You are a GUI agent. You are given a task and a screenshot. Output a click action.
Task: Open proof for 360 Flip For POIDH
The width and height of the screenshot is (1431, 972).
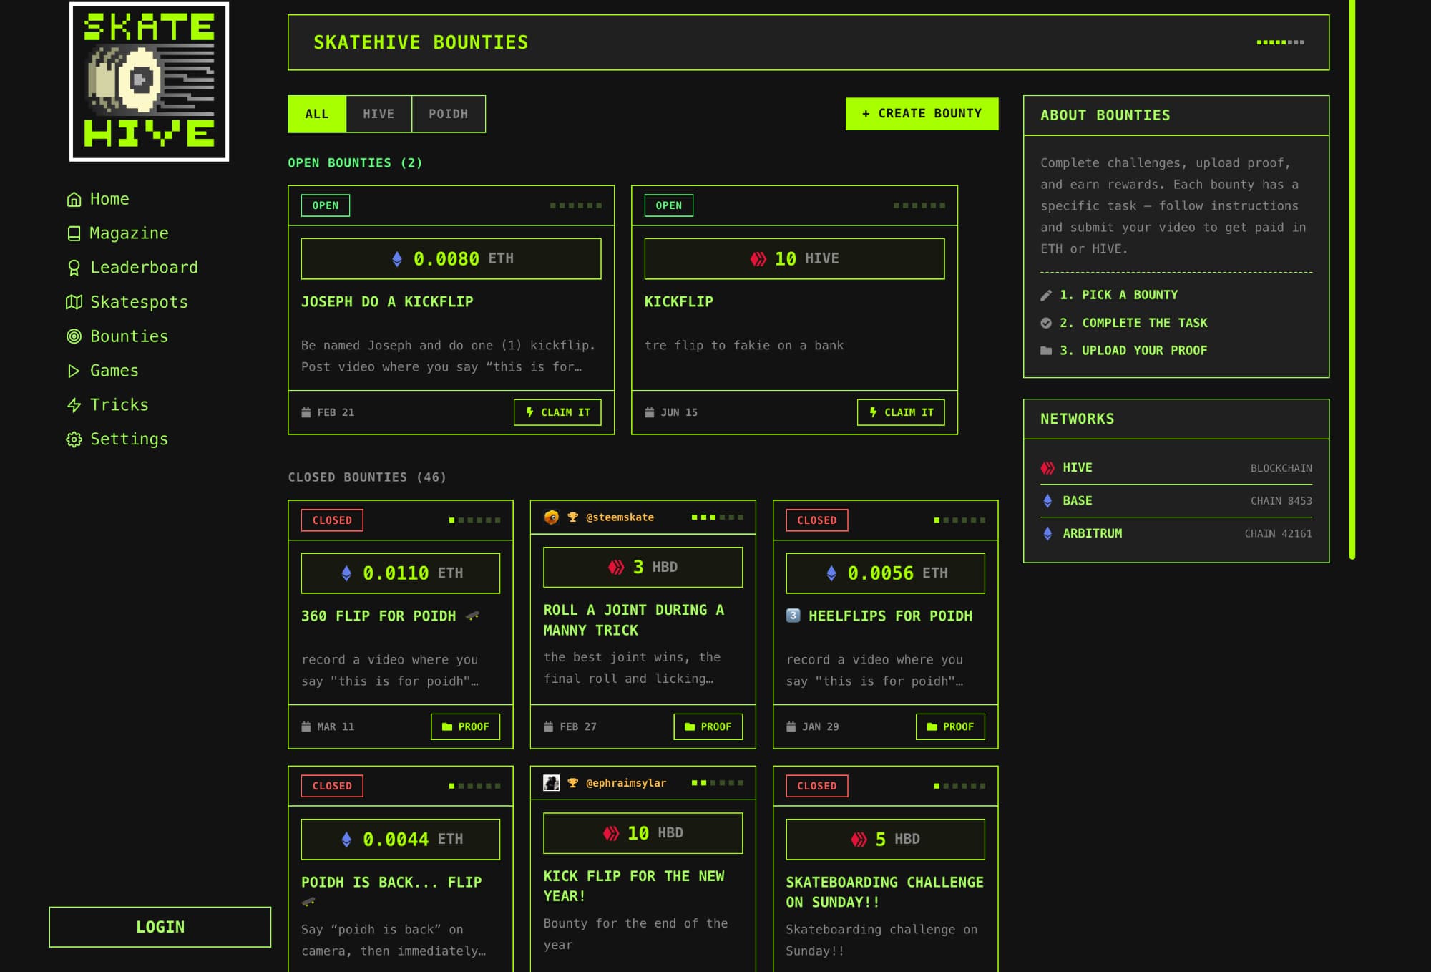[465, 726]
